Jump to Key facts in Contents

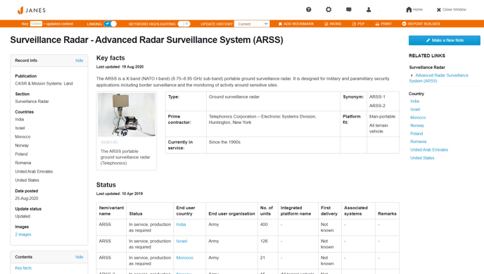tap(23, 268)
